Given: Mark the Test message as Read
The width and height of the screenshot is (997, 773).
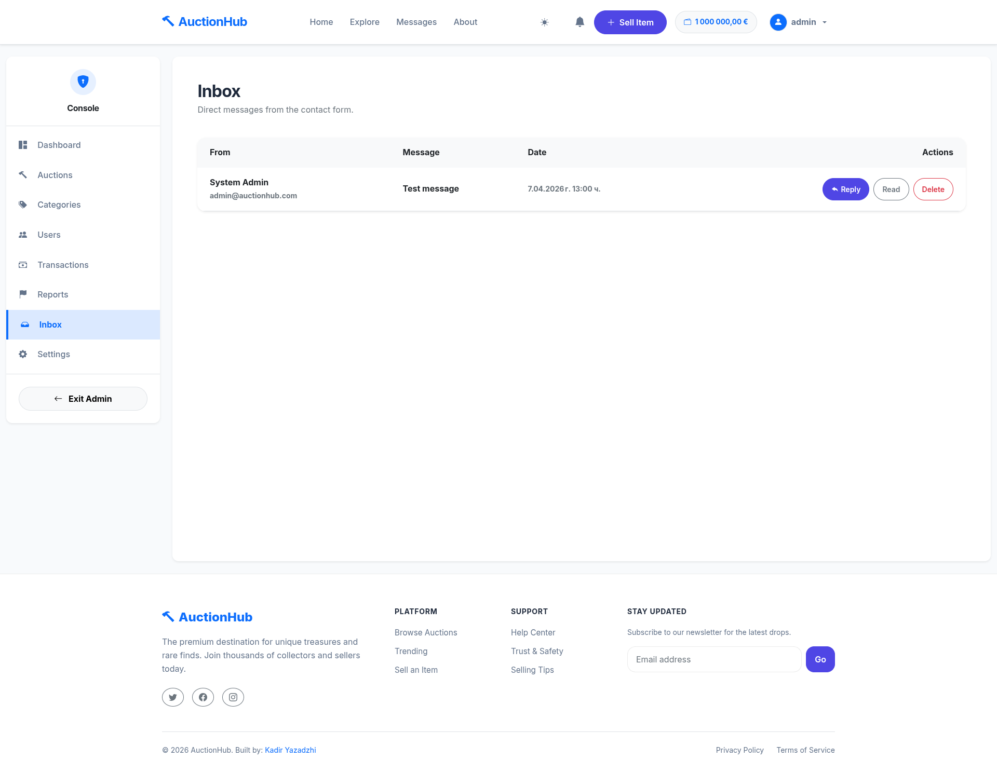Looking at the screenshot, I should 891,189.
